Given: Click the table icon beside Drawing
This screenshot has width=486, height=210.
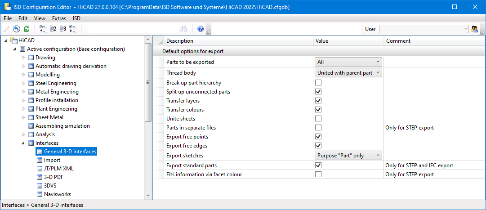Looking at the screenshot, I should point(31,58).
